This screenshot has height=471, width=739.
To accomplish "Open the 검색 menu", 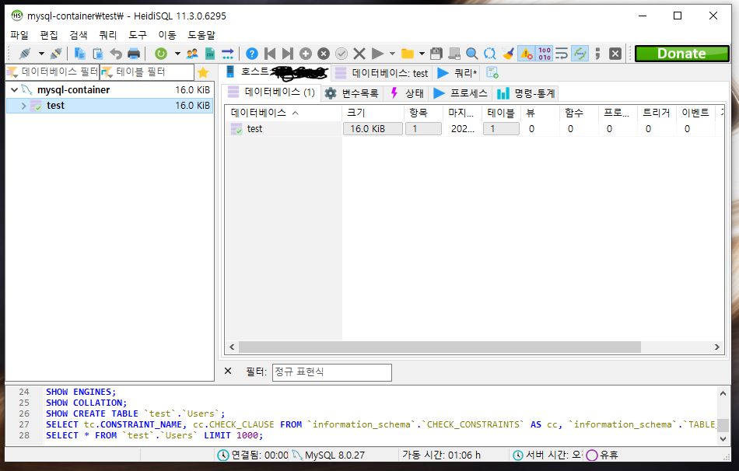I will point(79,35).
